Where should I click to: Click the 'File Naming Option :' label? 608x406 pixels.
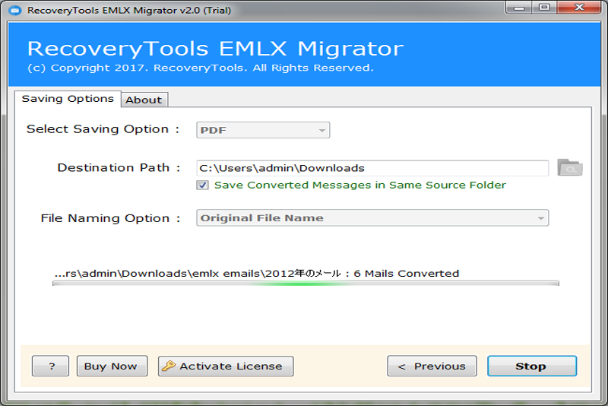pos(110,218)
